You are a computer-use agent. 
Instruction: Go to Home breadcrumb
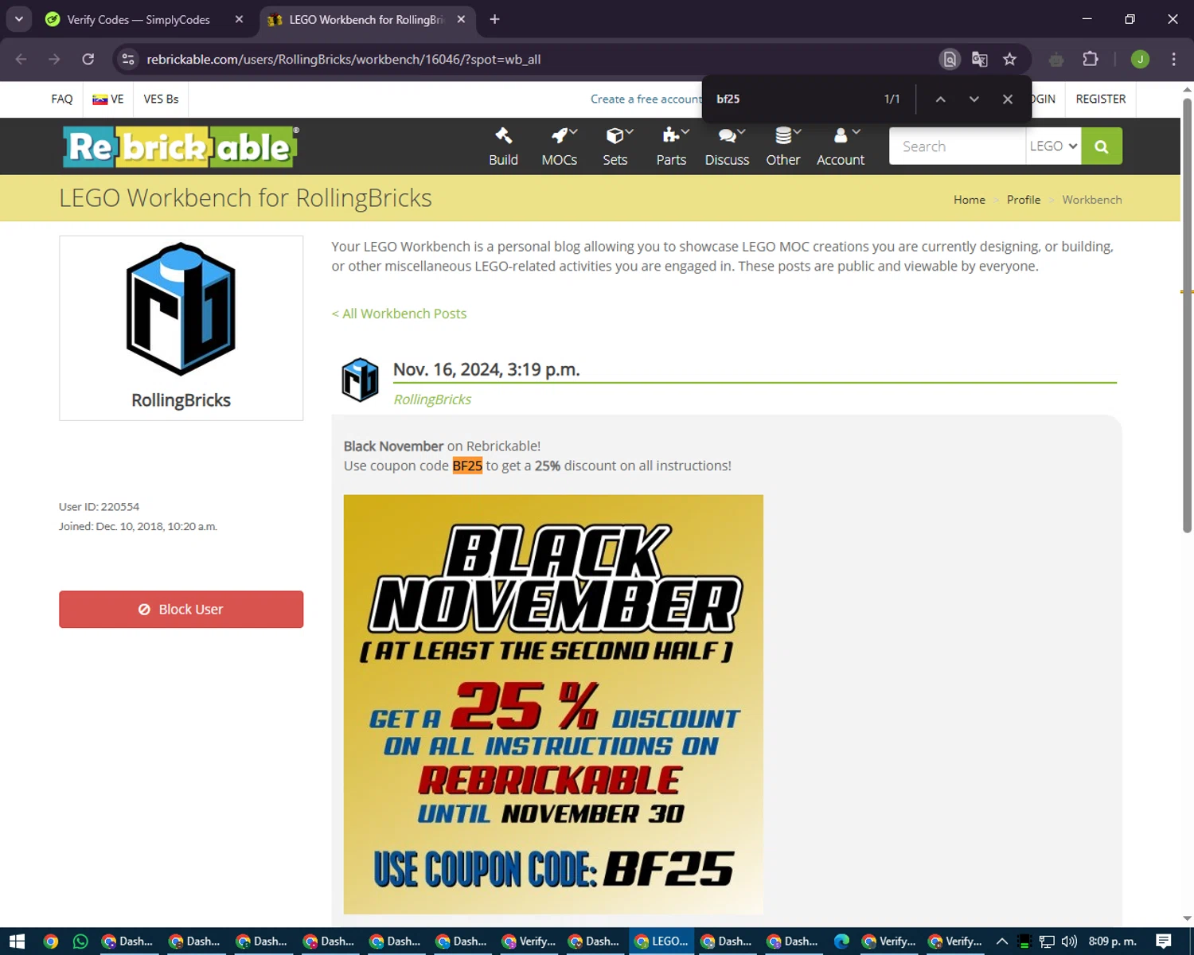click(x=970, y=200)
